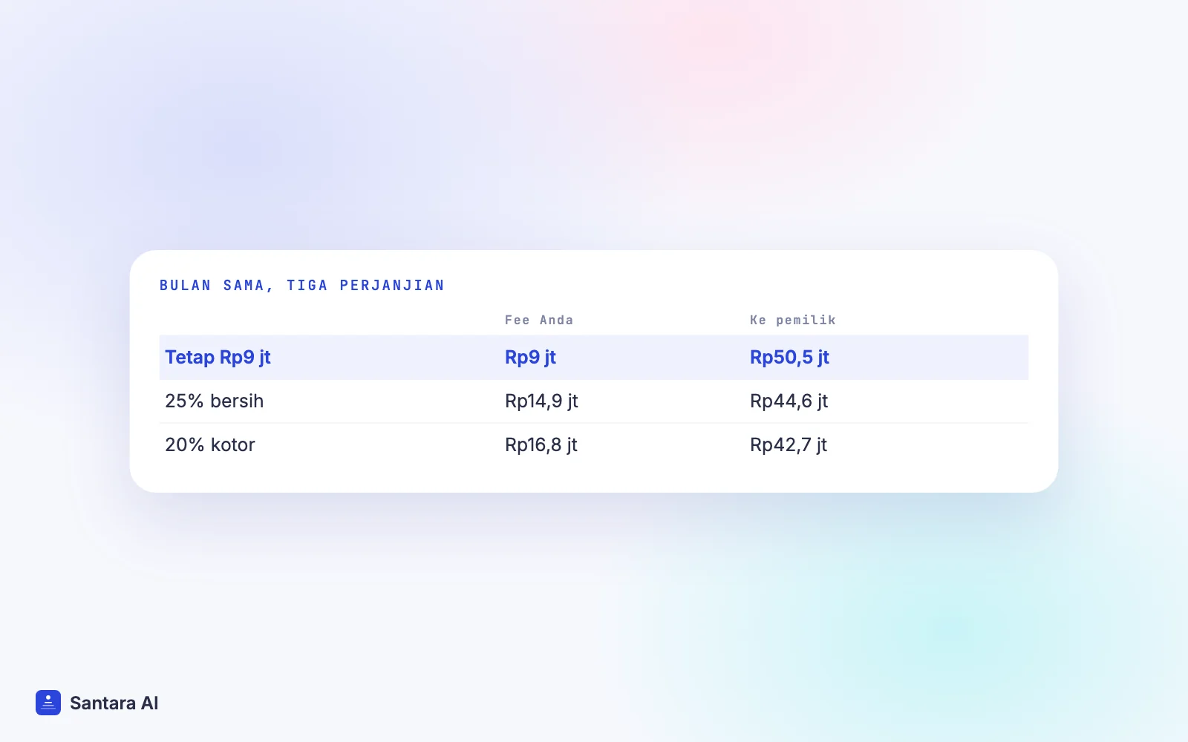The width and height of the screenshot is (1188, 742).
Task: Click the "Rp44,6 jt" owner amount
Action: coord(789,401)
